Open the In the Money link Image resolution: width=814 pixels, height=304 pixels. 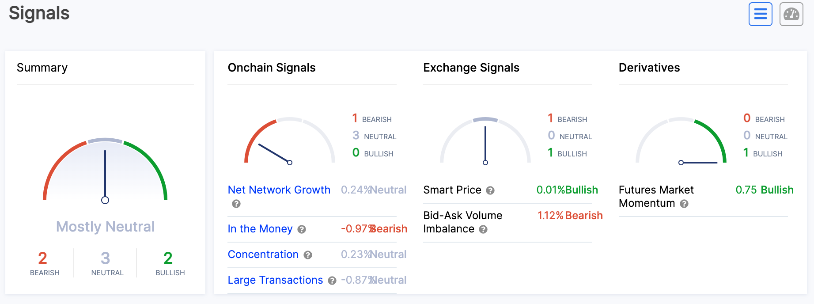tap(260, 229)
